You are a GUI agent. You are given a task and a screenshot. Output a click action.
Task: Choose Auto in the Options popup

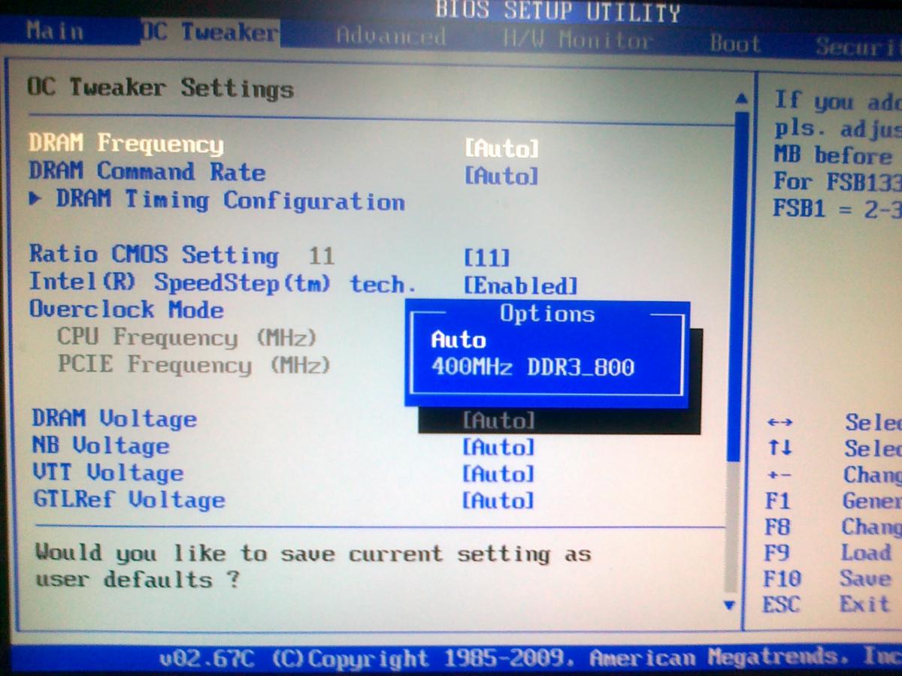coord(459,340)
